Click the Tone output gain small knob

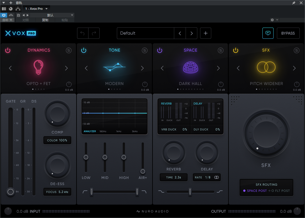145,84
